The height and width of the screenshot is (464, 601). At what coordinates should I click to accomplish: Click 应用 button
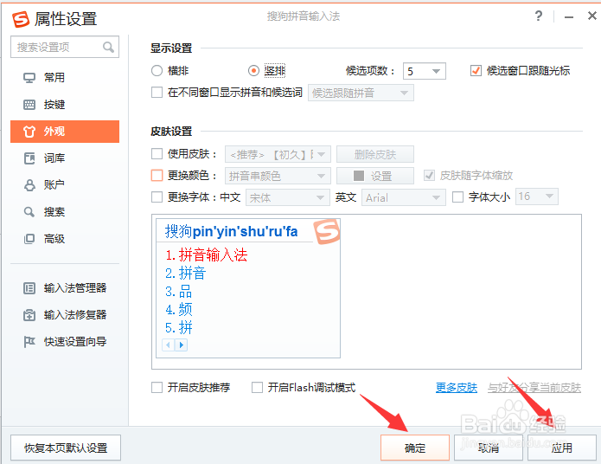[x=562, y=448]
